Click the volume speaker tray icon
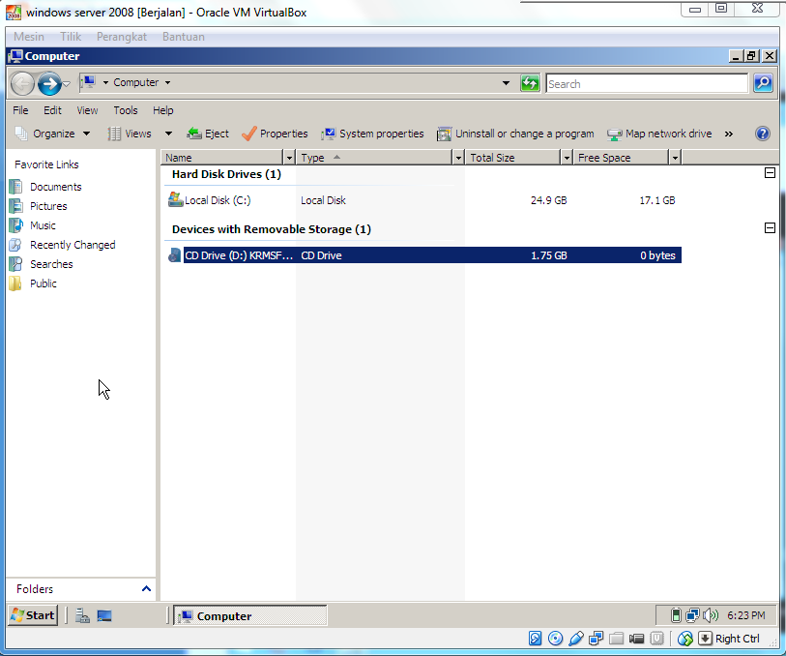Viewport: 786px width, 656px height. point(711,614)
